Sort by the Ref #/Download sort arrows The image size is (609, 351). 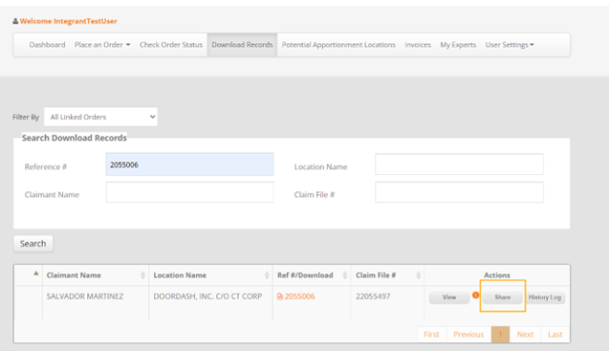345,275
